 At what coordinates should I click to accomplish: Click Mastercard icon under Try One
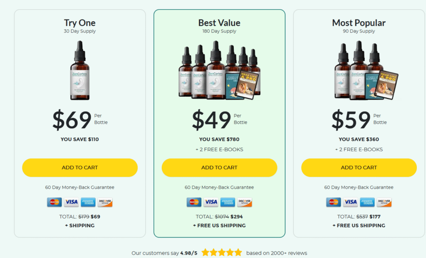tap(54, 202)
